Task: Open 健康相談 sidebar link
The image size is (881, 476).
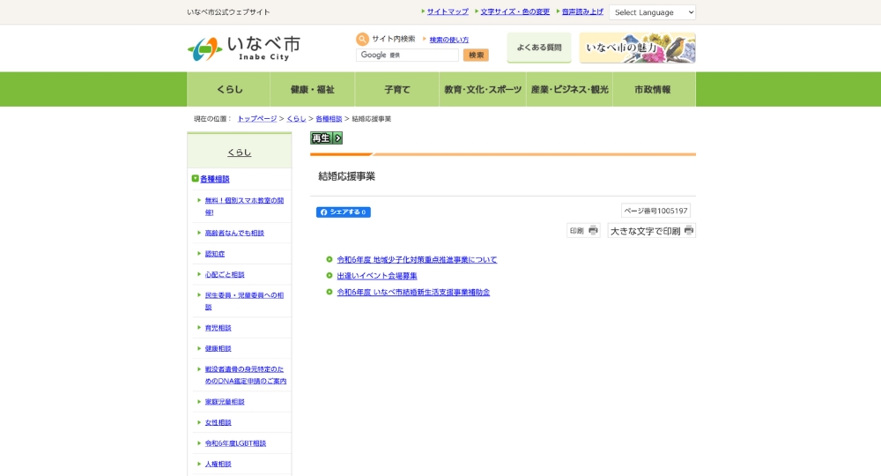Action: (218, 348)
